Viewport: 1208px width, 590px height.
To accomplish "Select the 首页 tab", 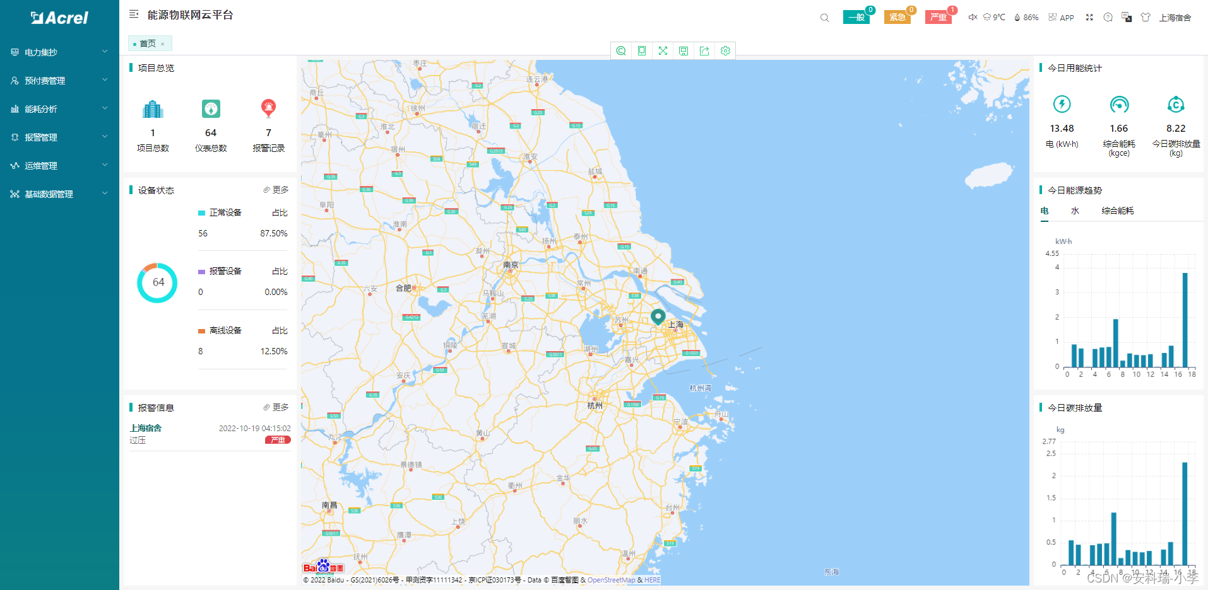I will coord(148,43).
